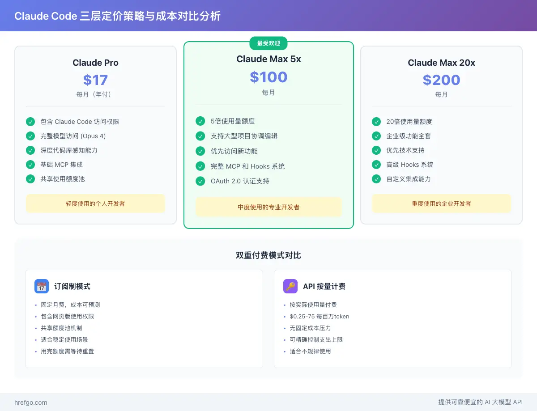
Task: Click the 重度使用的企业开发者 banner
Action: click(441, 203)
